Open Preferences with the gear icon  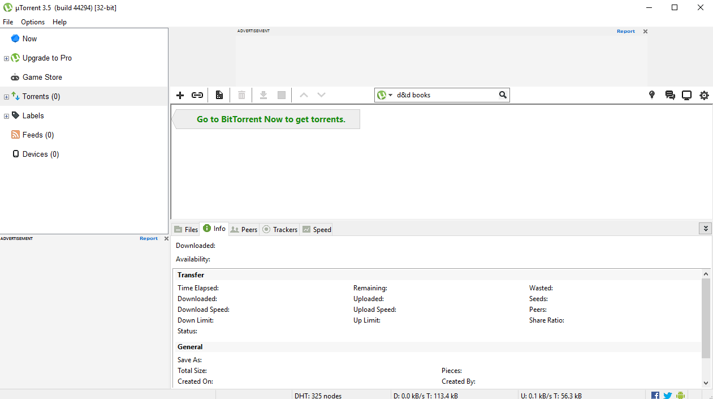pyautogui.click(x=704, y=95)
